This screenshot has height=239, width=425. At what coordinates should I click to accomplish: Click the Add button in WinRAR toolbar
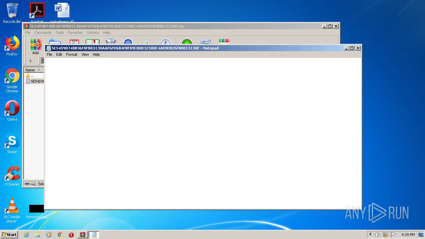coord(35,47)
